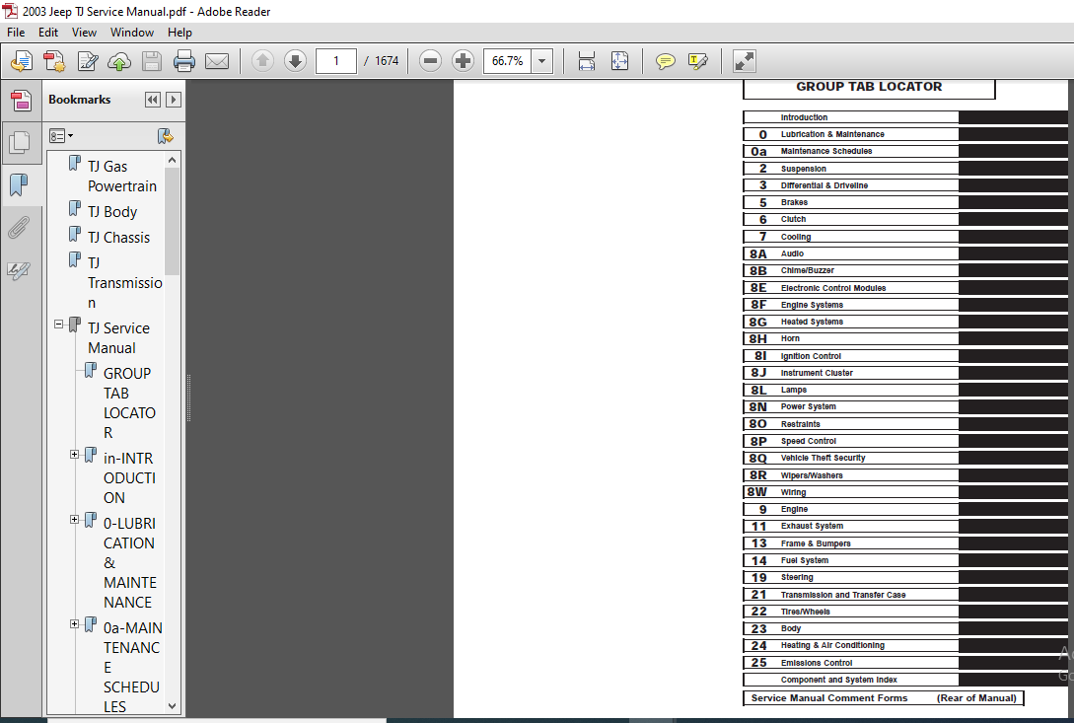The width and height of the screenshot is (1074, 723).
Task: Expand the 0a-MAINTENANCE SCHEDULES bookmark
Action: (75, 623)
